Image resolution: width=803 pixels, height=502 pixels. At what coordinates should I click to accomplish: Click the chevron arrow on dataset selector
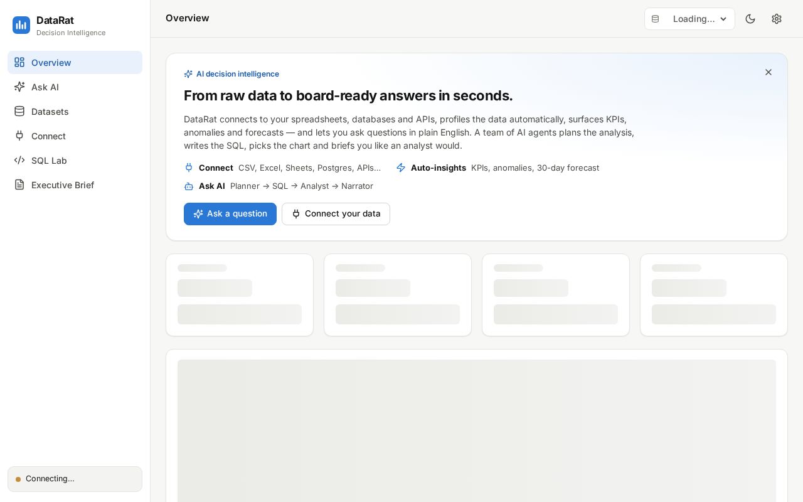pos(723,19)
